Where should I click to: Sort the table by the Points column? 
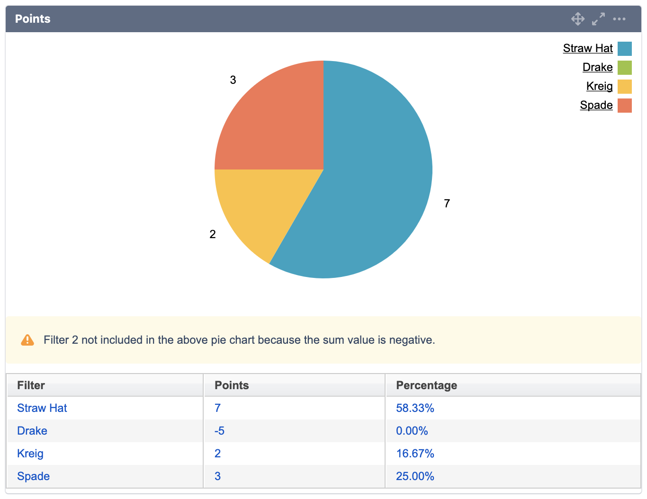click(232, 385)
